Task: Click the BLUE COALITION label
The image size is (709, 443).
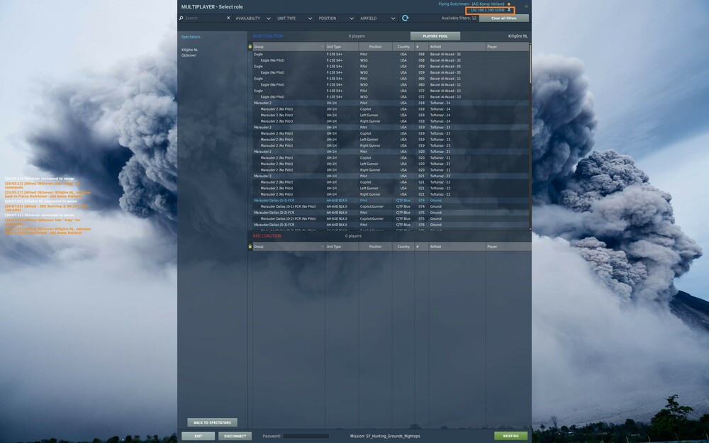Action: 268,36
